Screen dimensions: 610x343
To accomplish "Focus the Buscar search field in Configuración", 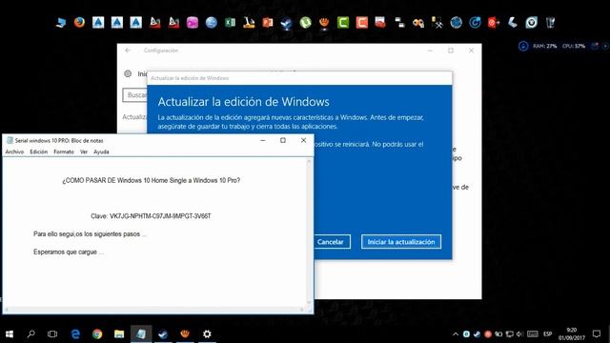I will (135, 95).
